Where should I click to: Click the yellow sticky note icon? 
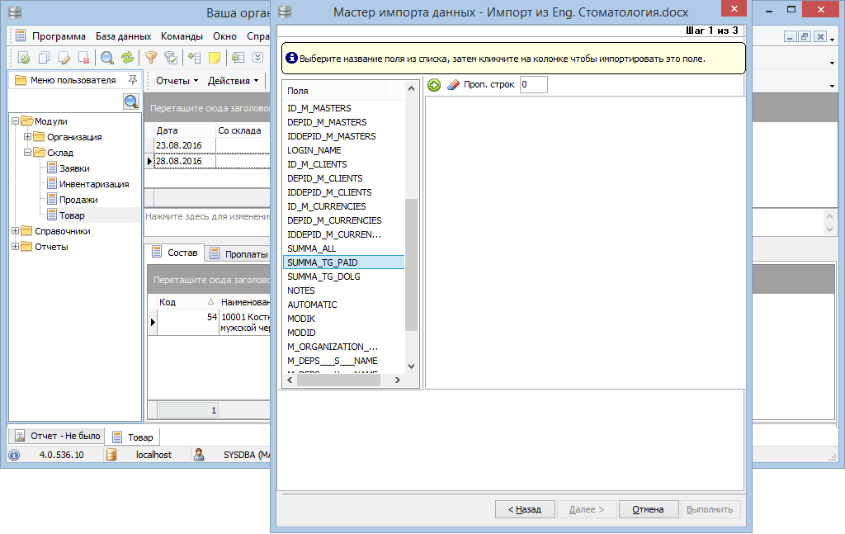[215, 58]
